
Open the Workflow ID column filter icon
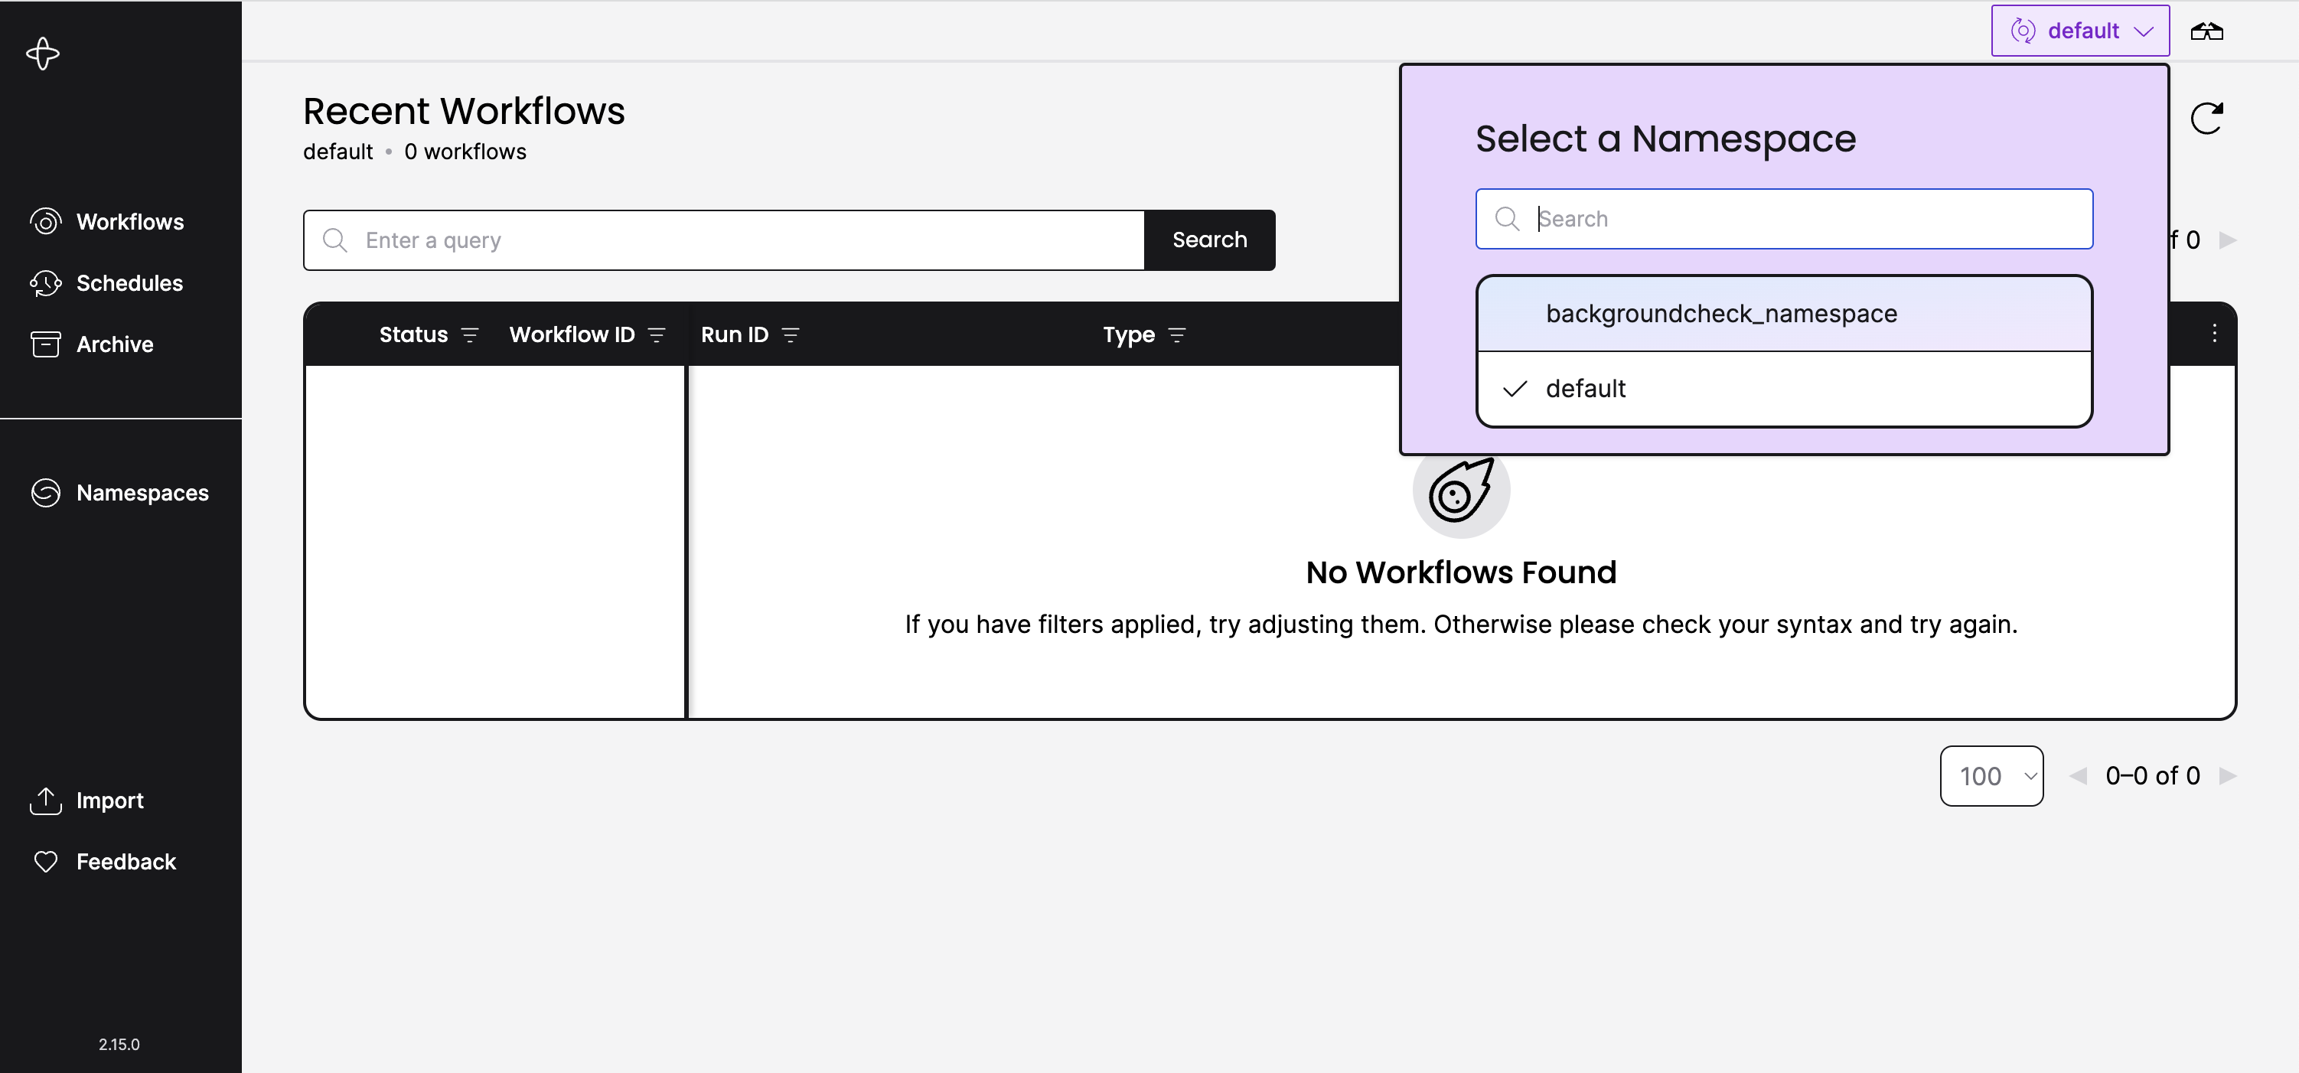coord(657,336)
